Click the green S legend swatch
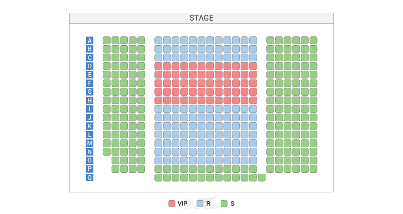This screenshot has height=214, width=403. [224, 204]
